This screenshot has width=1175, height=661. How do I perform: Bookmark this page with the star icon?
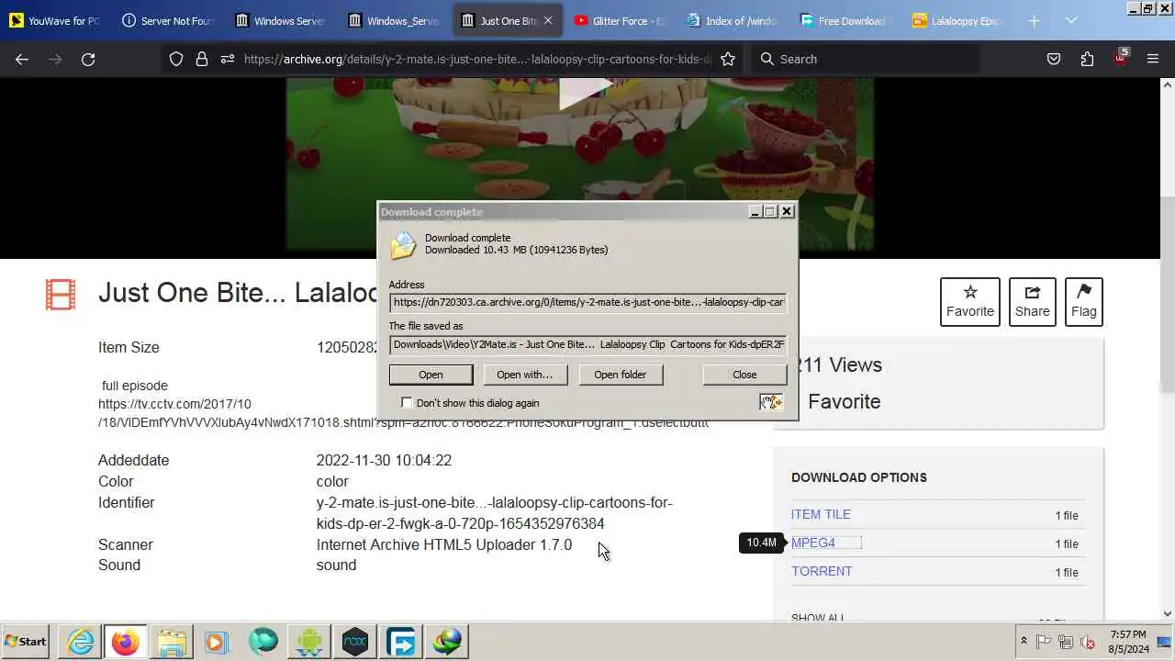[x=728, y=59]
